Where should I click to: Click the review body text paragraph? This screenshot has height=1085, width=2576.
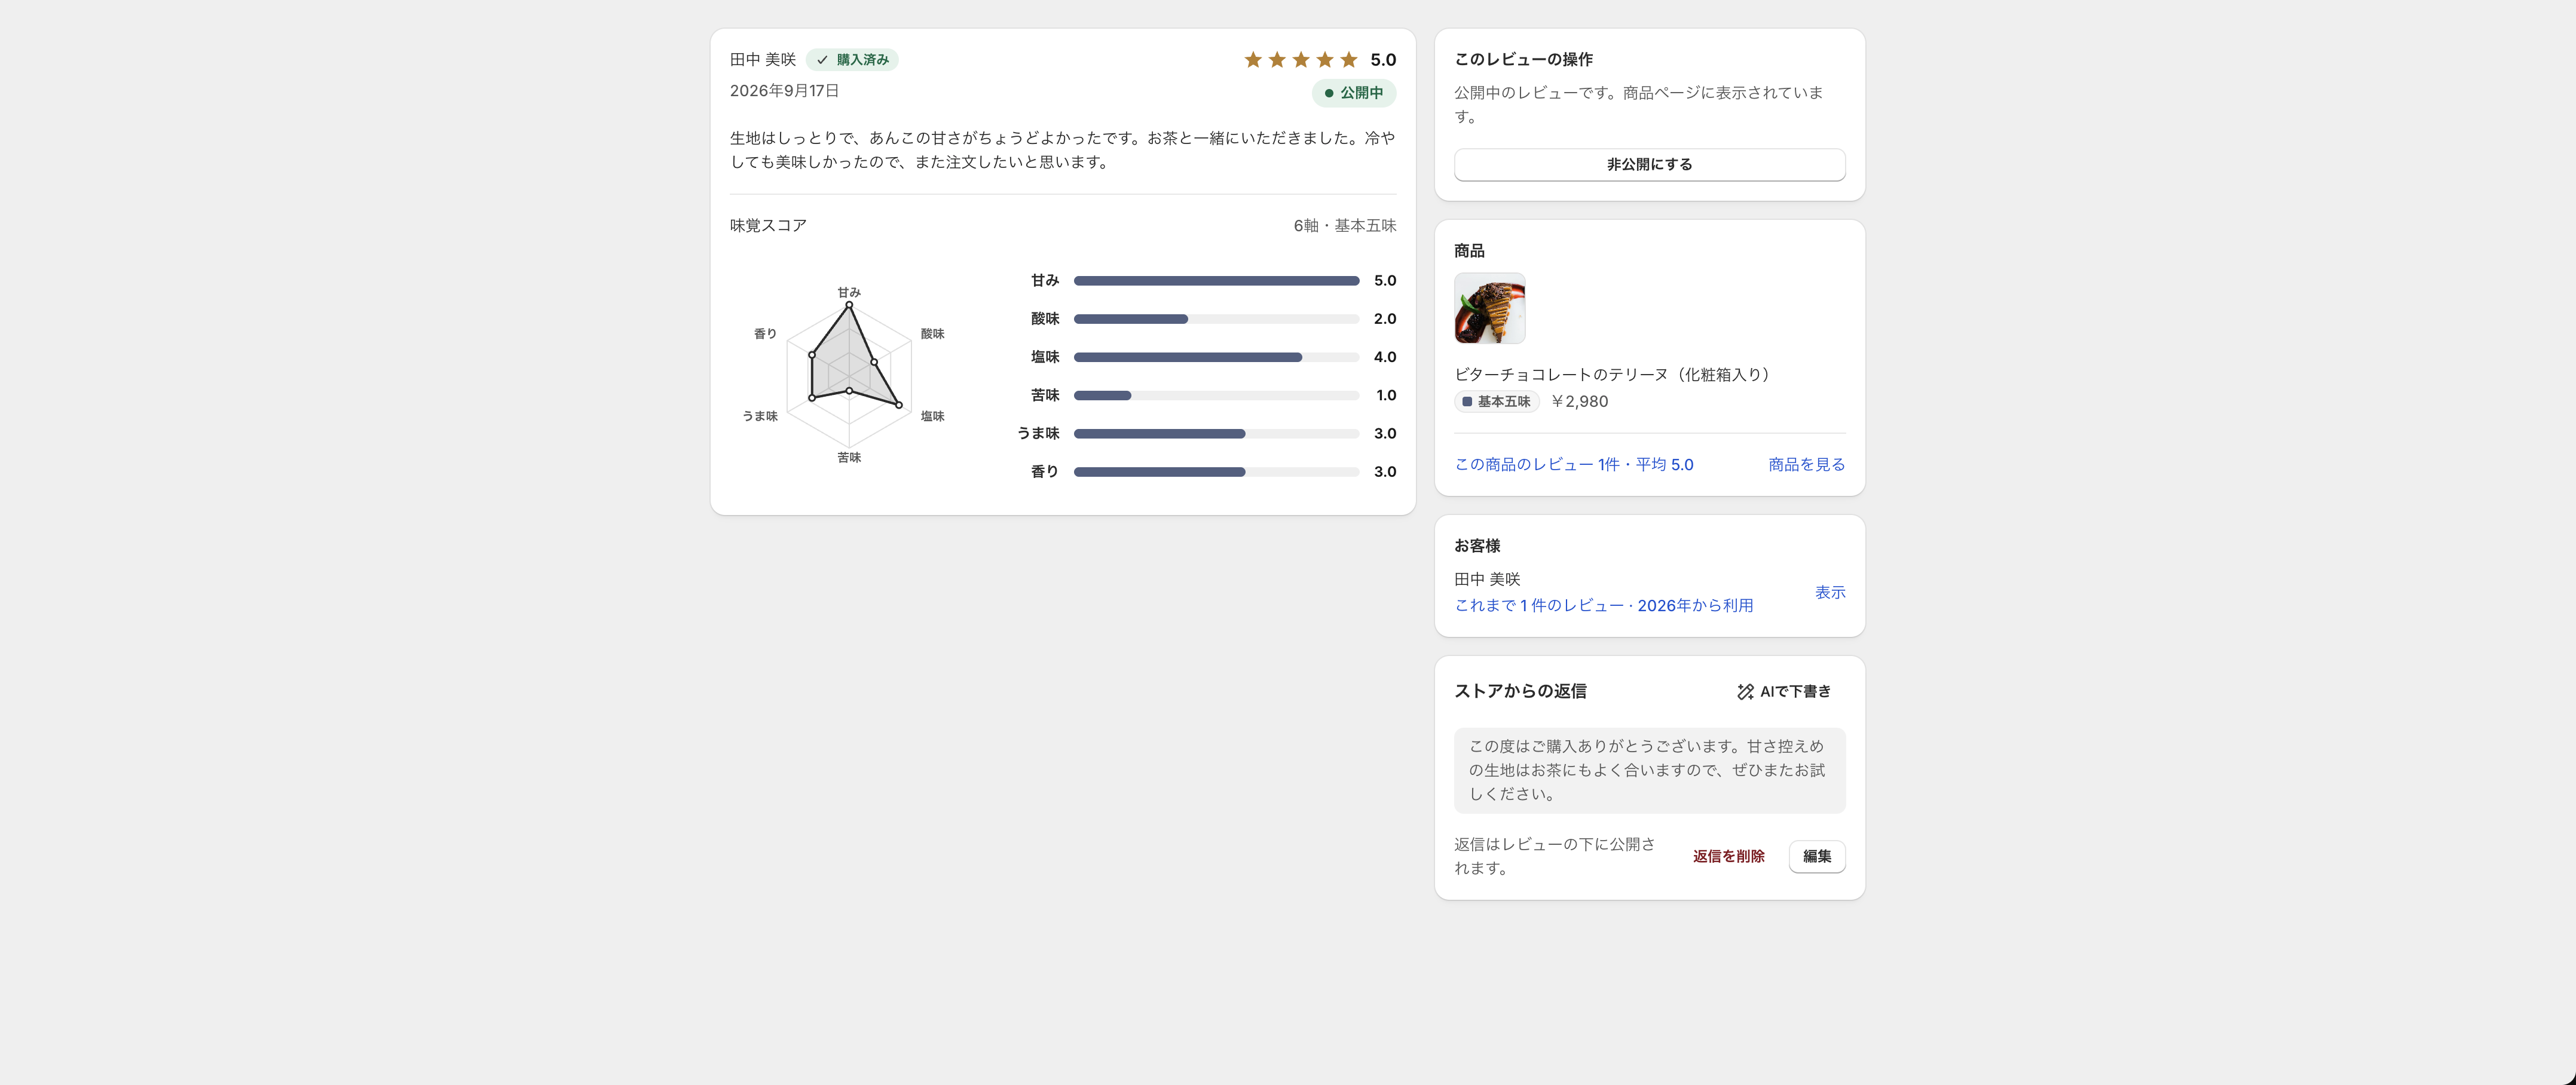(1062, 150)
